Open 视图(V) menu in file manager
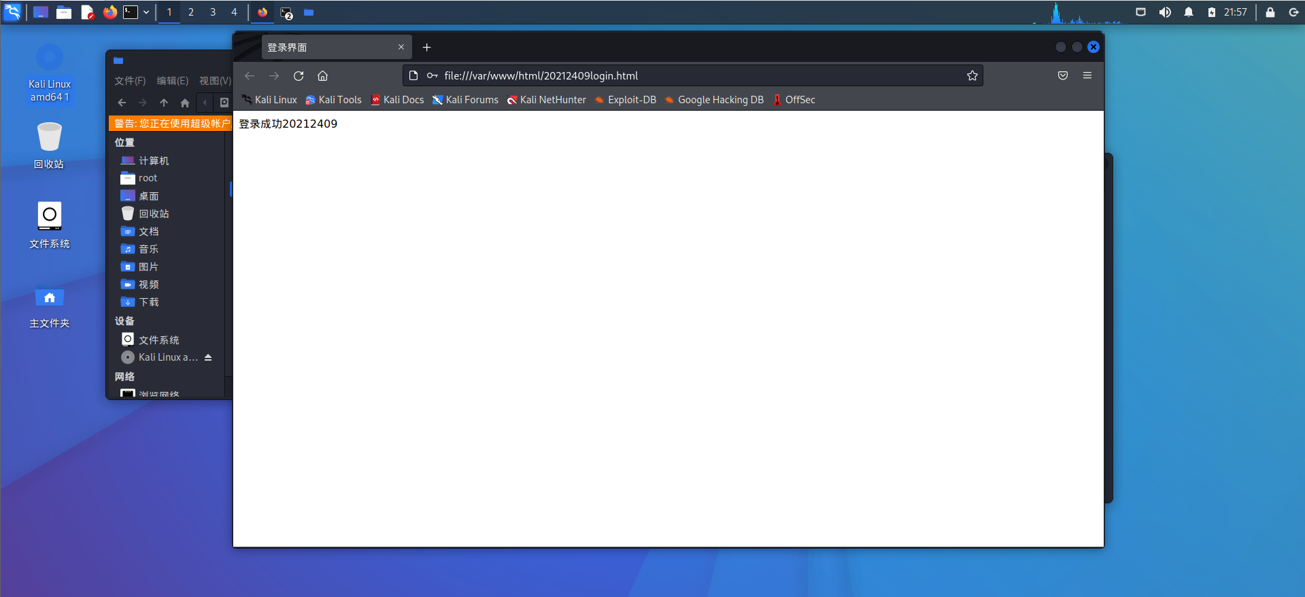The width and height of the screenshot is (1305, 597). pos(215,81)
